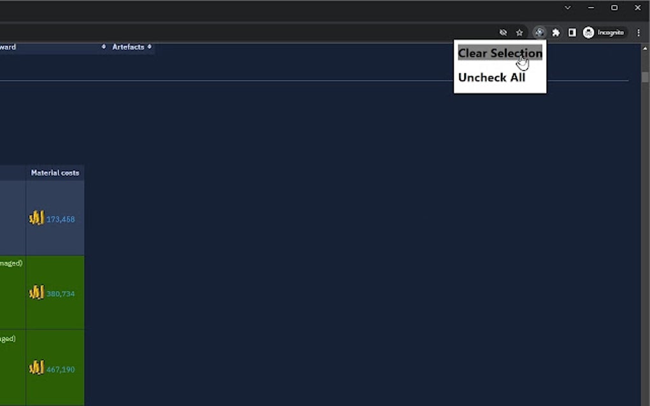This screenshot has width=650, height=406.
Task: Open the side panel icon in toolbar
Action: 572,32
